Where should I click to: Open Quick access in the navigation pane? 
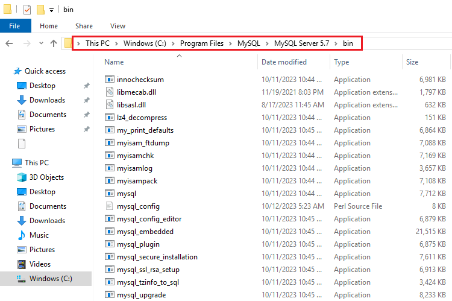[x=45, y=71]
